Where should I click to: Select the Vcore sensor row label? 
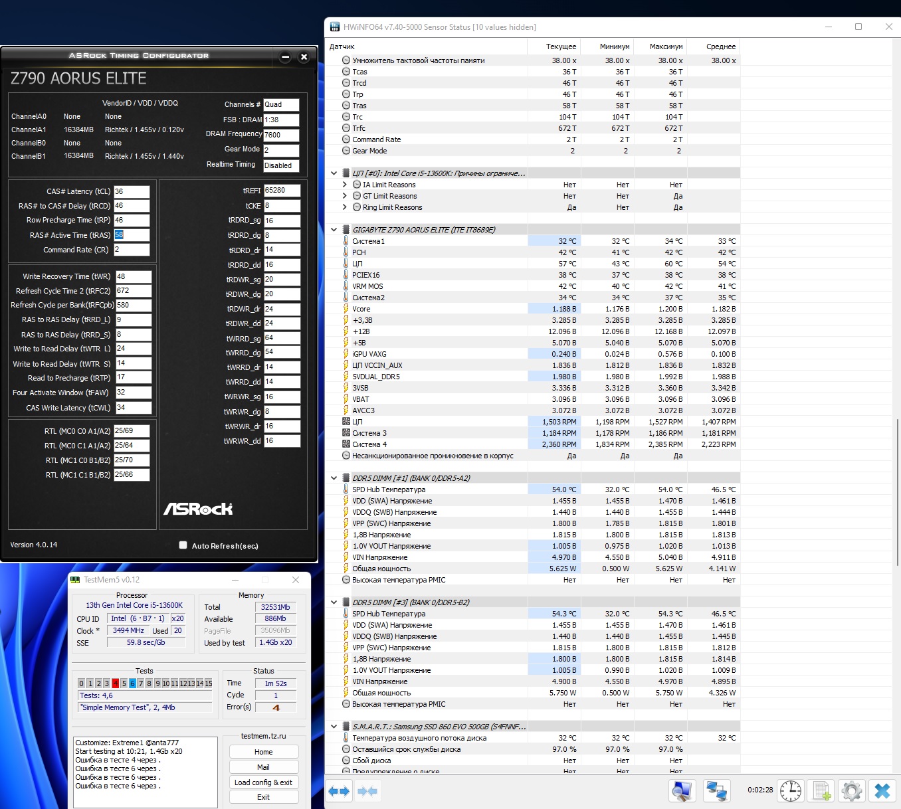[361, 309]
